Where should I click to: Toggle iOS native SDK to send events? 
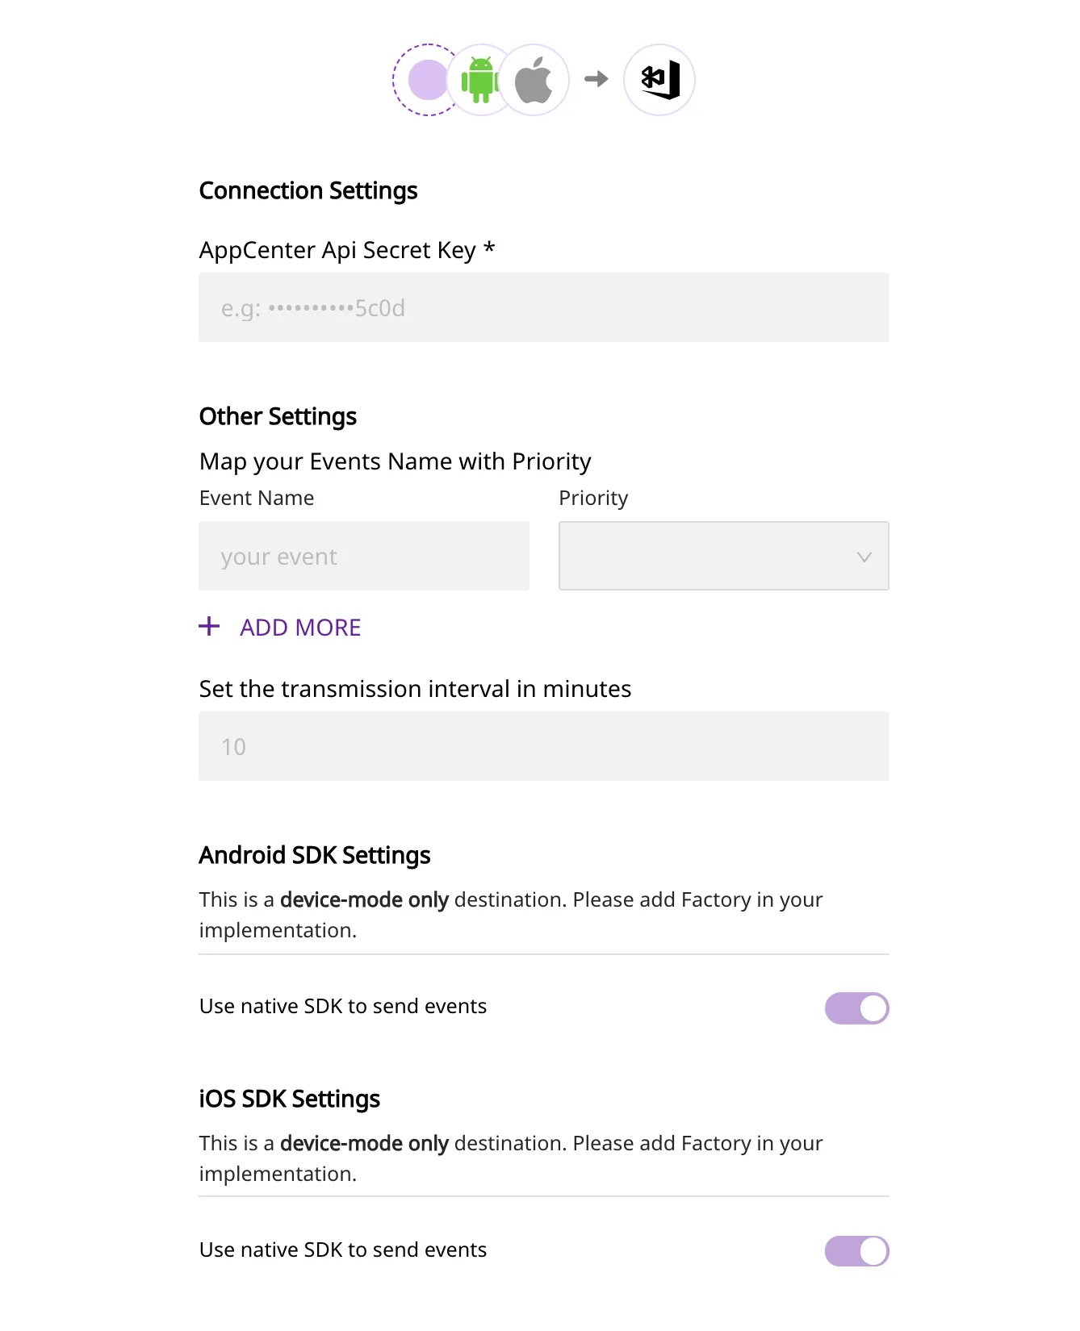tap(856, 1251)
